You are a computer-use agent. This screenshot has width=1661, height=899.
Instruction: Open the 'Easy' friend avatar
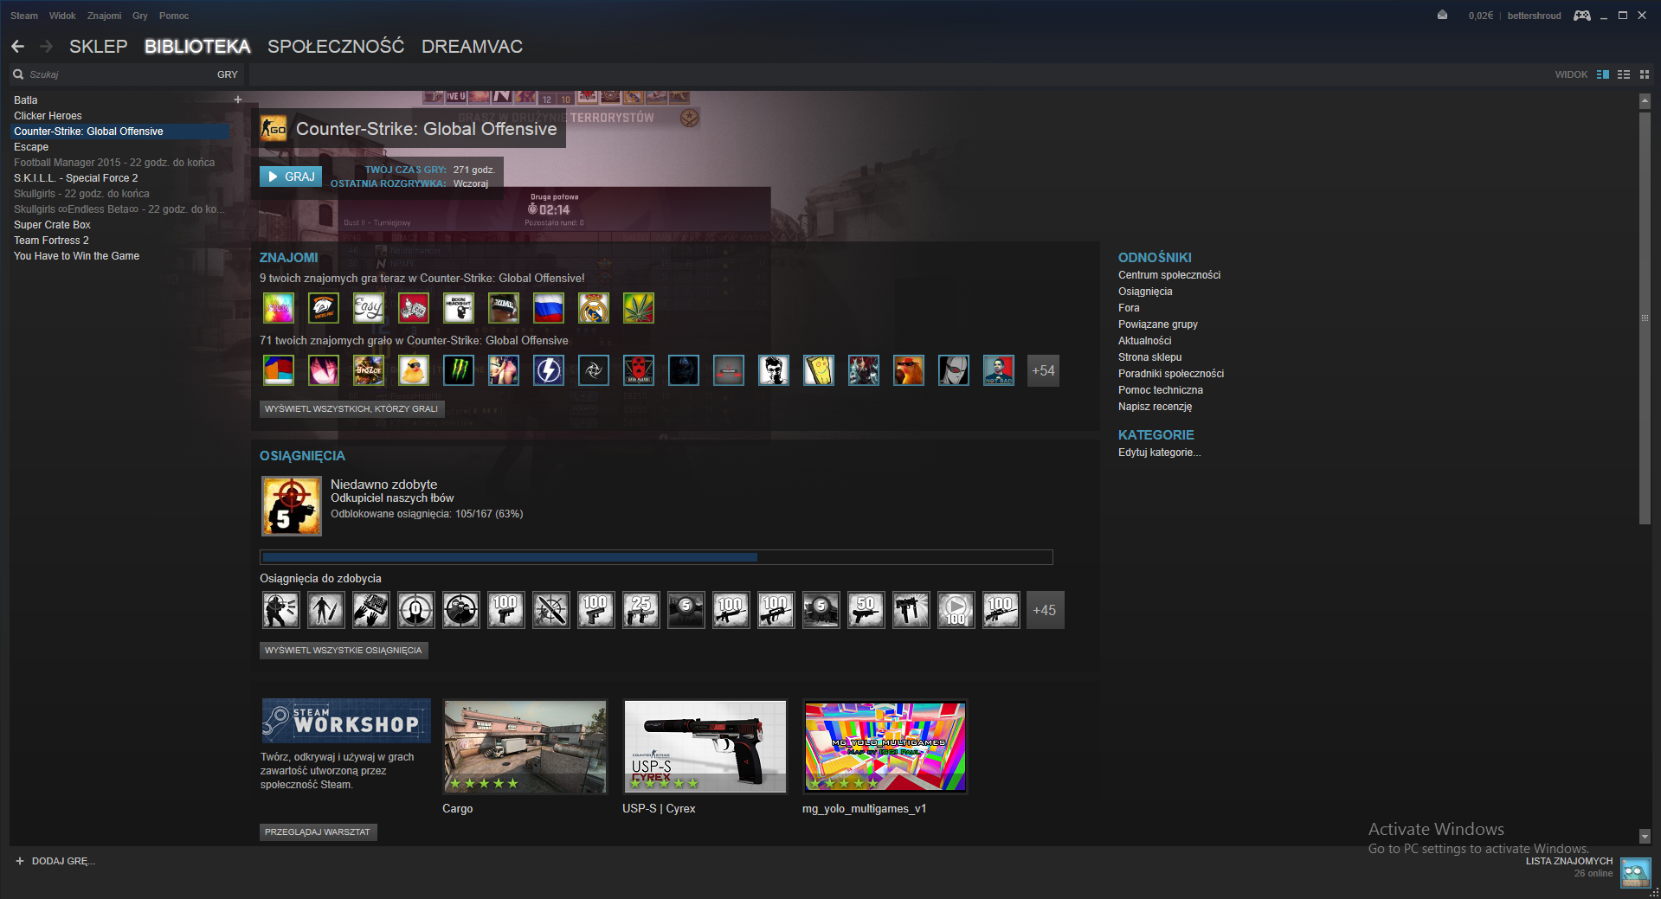coord(369,308)
